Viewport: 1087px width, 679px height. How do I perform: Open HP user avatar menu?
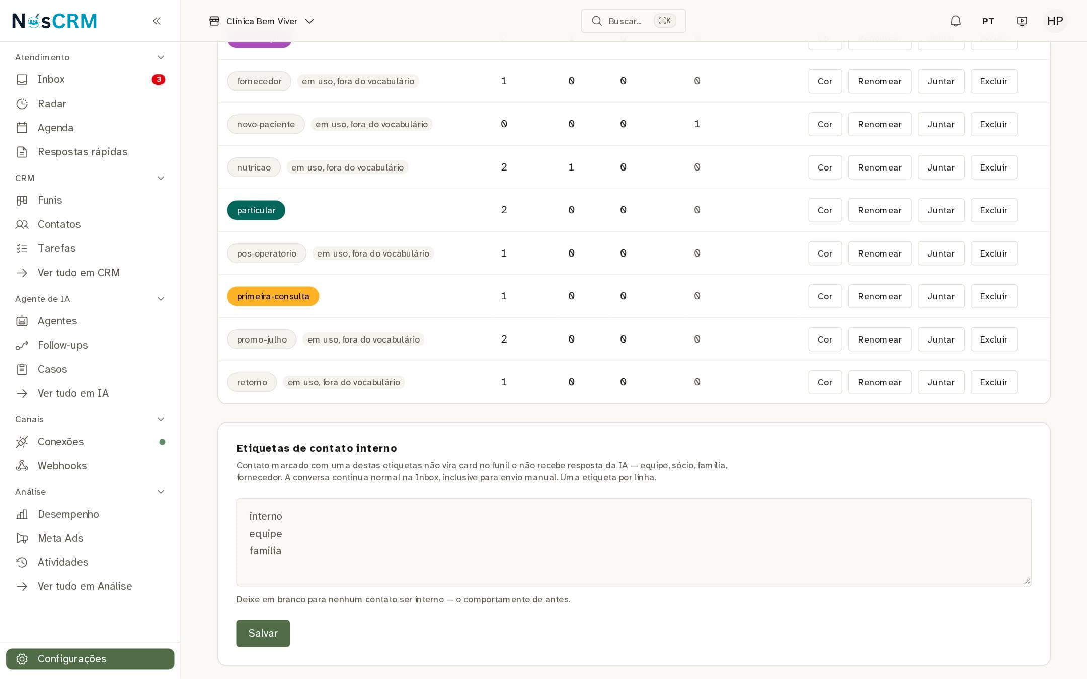click(x=1055, y=21)
